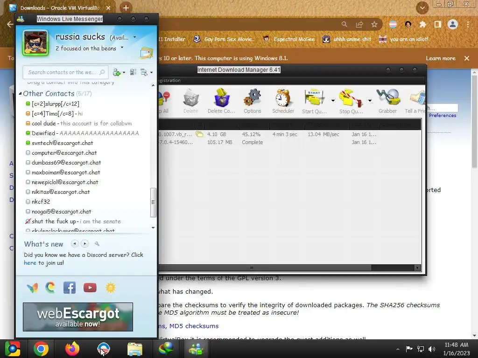
Task: Click the here link to join Discord
Action: (x=30, y=263)
